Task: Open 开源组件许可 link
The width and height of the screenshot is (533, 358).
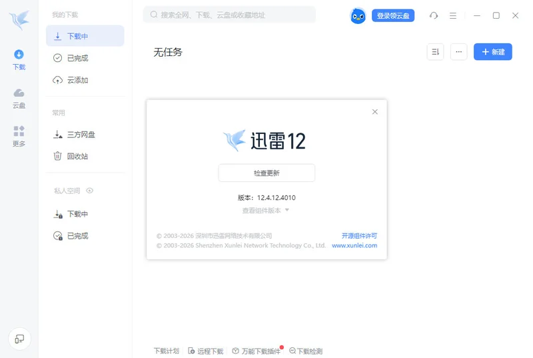Action: click(x=359, y=235)
